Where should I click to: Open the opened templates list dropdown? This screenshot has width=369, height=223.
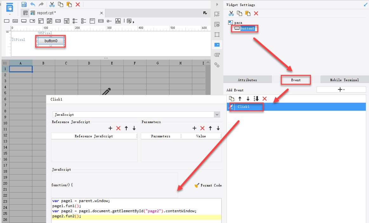pos(205,13)
